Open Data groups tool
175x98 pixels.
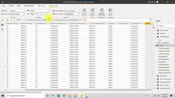(92, 12)
